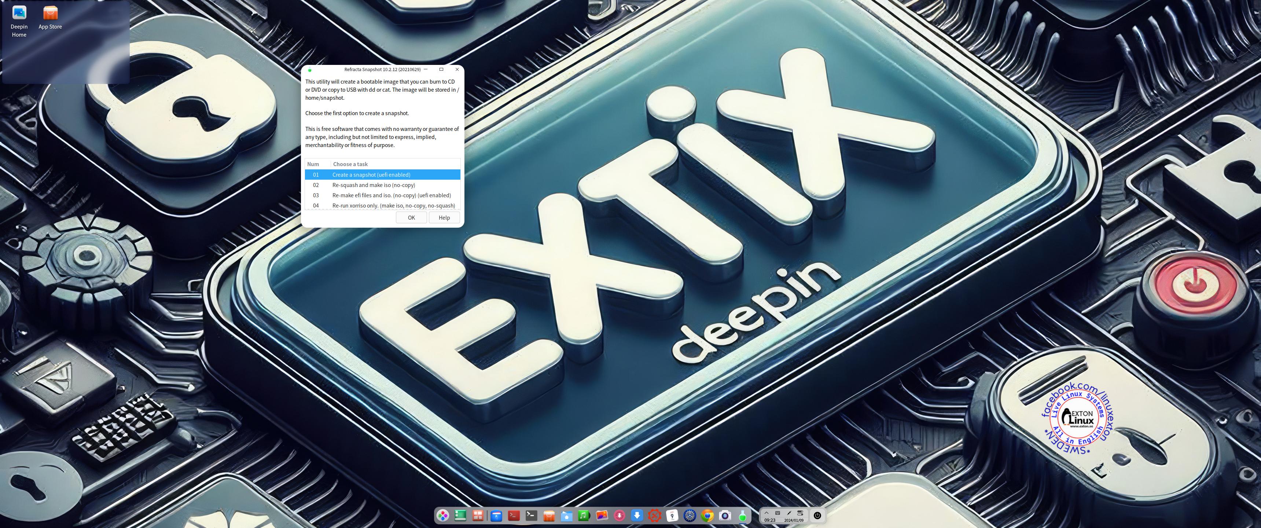Open the image viewer dock icon
This screenshot has height=528, width=1261.
(x=602, y=515)
